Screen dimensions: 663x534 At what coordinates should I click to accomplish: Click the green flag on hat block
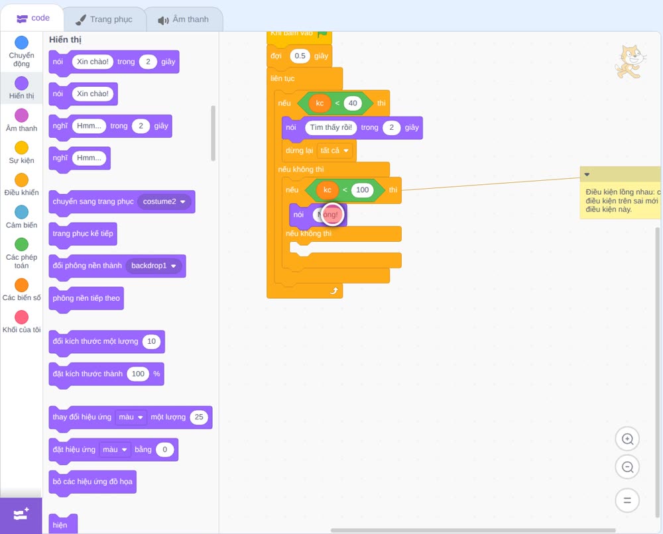tap(323, 34)
